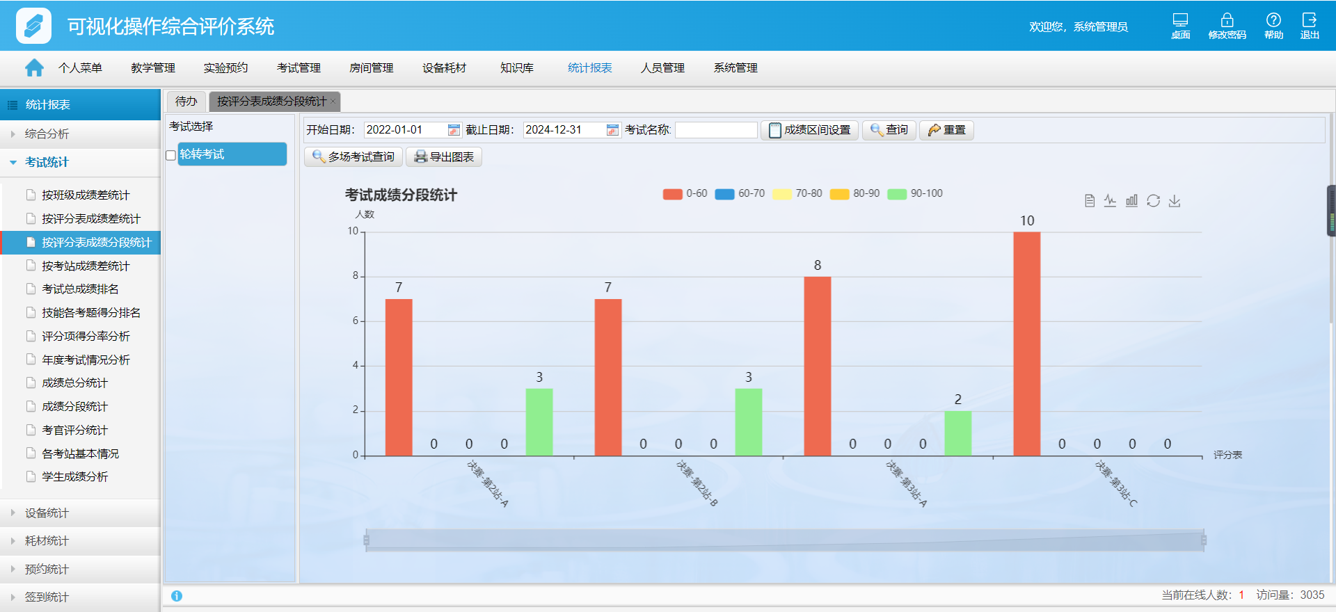The image size is (1336, 612).
Task: Open the 知识库 menu
Action: click(x=517, y=68)
